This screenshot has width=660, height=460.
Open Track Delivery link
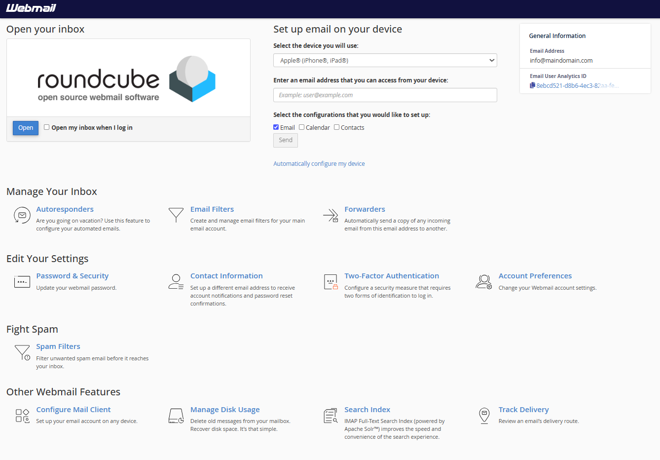[524, 410]
